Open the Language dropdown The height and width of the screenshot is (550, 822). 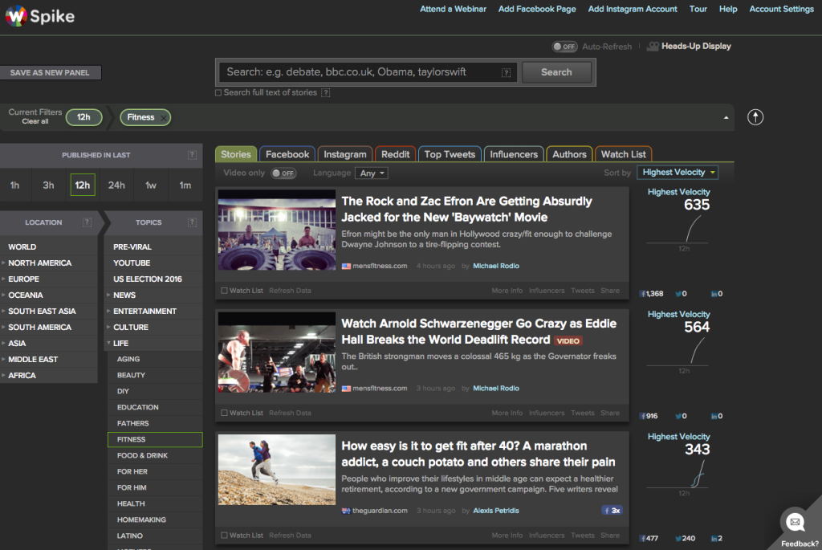click(x=373, y=173)
